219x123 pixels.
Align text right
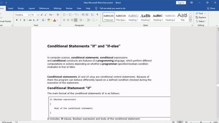tap(72, 20)
